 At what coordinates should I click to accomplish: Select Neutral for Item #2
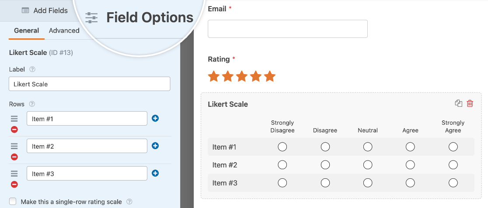[368, 165]
